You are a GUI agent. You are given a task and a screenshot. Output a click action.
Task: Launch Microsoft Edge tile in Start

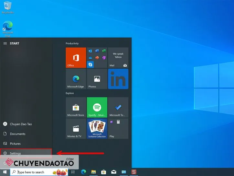[76, 79]
